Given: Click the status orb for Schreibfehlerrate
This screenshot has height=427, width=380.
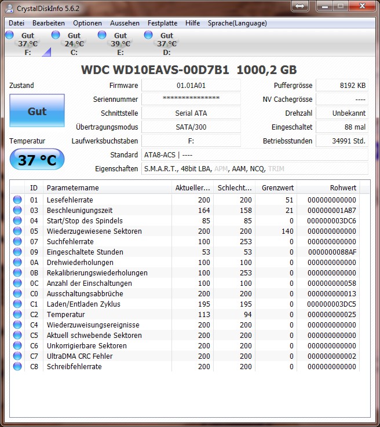Looking at the screenshot, I should click(x=17, y=366).
